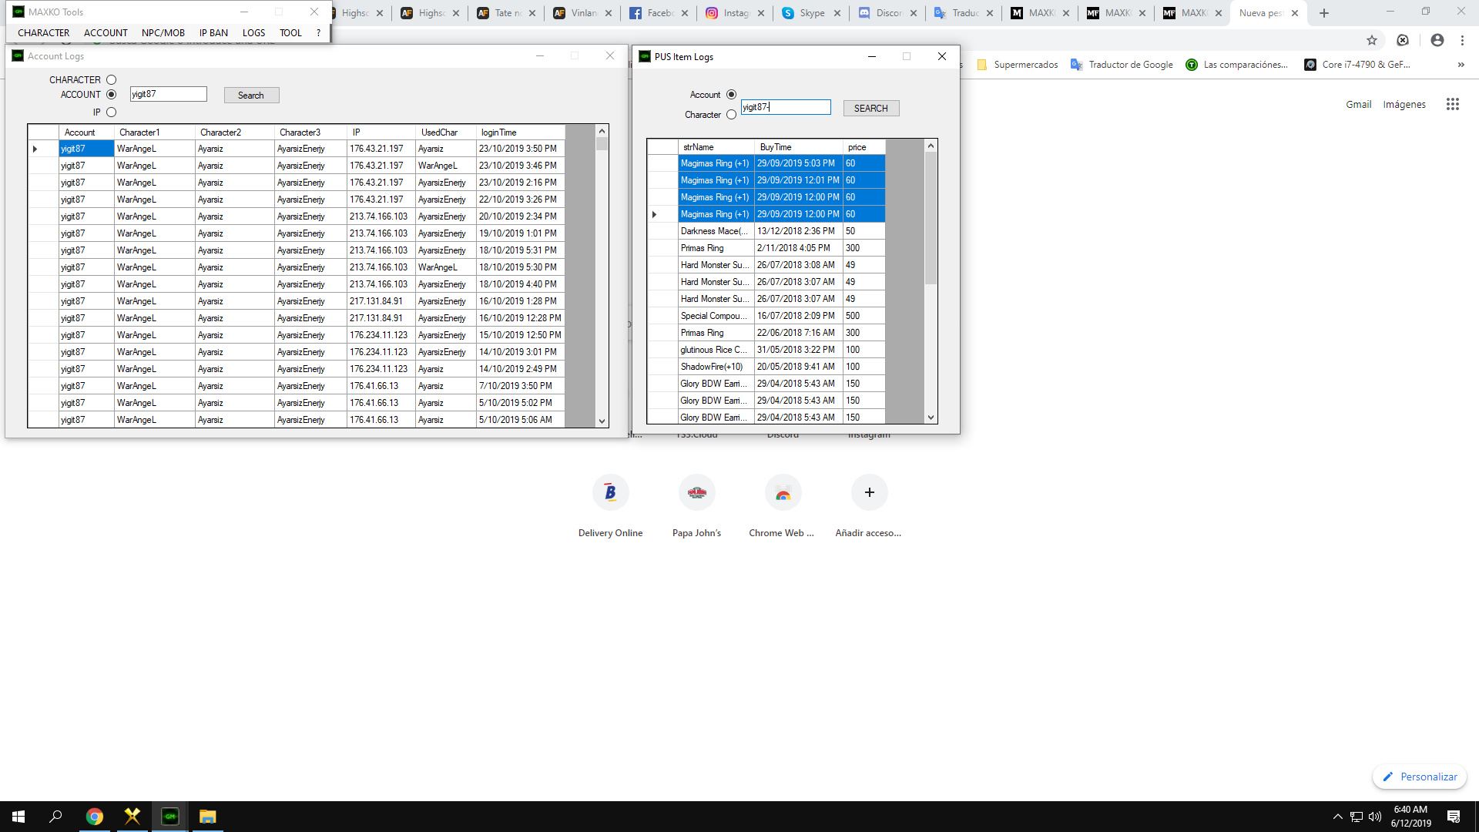
Task: Click the Papa John's shortcut icon
Action: pos(696,493)
